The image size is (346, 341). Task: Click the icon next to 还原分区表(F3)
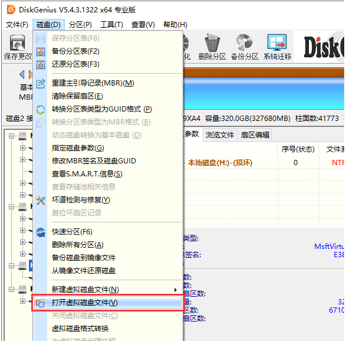tap(41, 65)
